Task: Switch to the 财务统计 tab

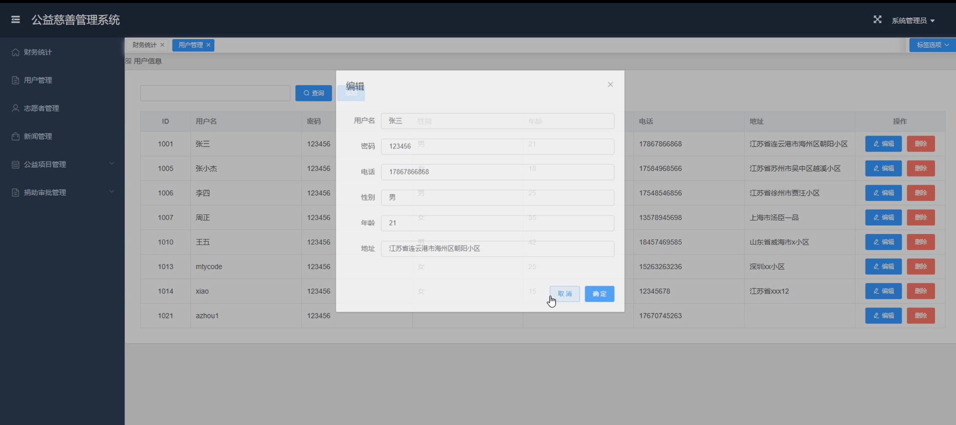Action: pos(144,45)
